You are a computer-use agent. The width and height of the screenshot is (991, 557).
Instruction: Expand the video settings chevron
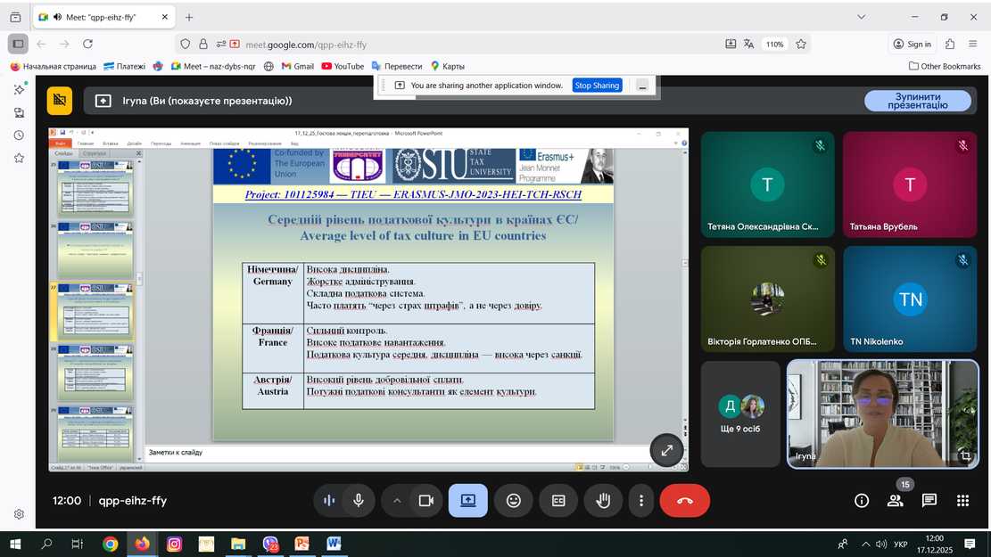[397, 501]
